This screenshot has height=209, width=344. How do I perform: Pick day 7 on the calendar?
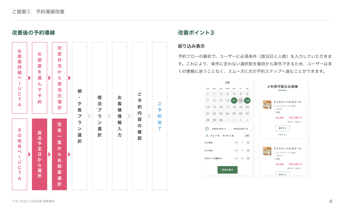click(208, 100)
